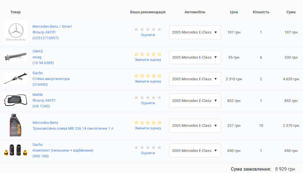Select the Автомобіль column header
Screen dimensions: 303x173
[195, 12]
